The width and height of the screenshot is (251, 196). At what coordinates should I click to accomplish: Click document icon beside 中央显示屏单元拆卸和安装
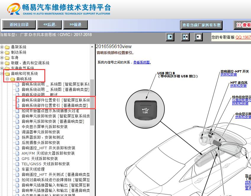click(17, 127)
